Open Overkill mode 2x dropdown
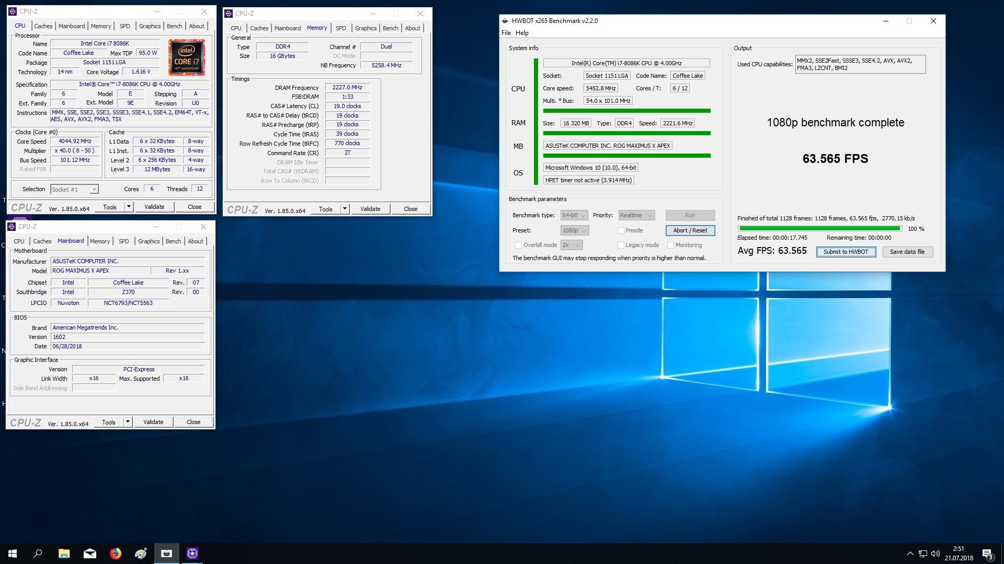 [572, 245]
